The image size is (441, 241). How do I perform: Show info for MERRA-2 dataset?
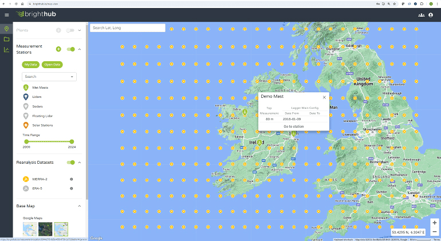point(72,179)
